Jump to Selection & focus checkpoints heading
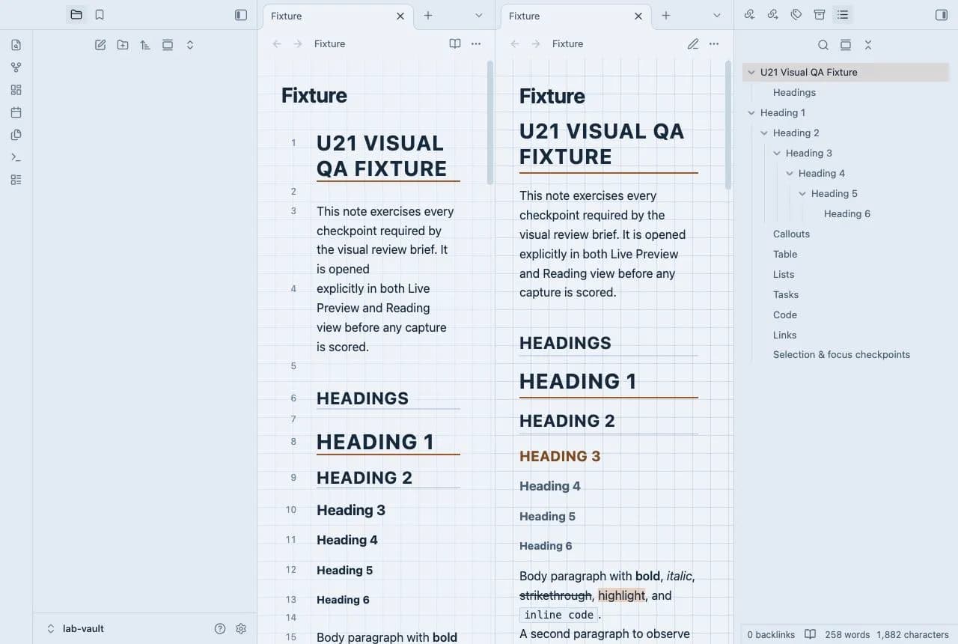Image resolution: width=958 pixels, height=644 pixels. [x=841, y=355]
